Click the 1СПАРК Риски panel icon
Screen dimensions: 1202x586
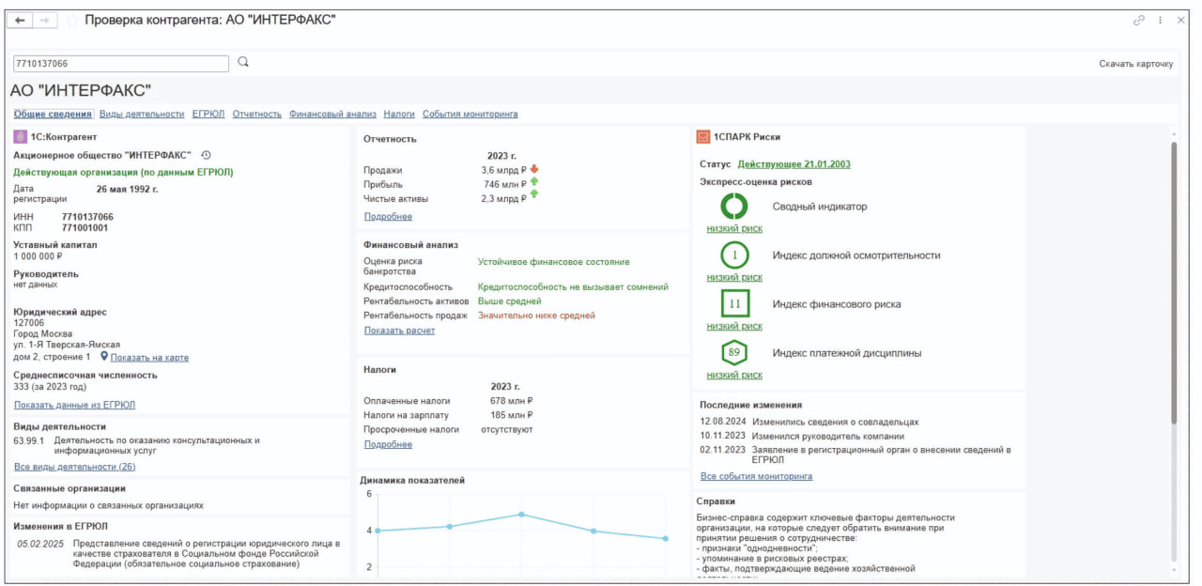(x=703, y=137)
